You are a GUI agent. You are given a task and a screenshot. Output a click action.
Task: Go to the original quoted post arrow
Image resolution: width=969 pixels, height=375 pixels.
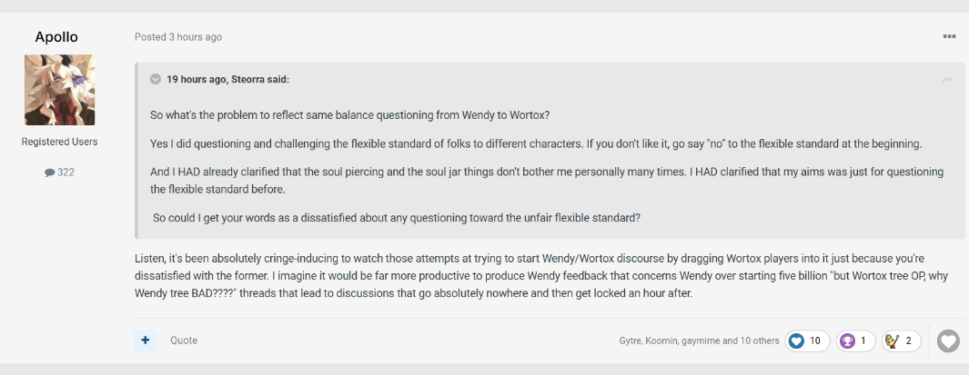tap(947, 80)
